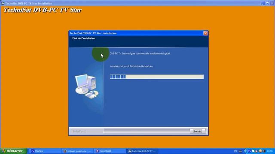Maximize the TechniSat background installer window
275x154 pixels.
267,3
